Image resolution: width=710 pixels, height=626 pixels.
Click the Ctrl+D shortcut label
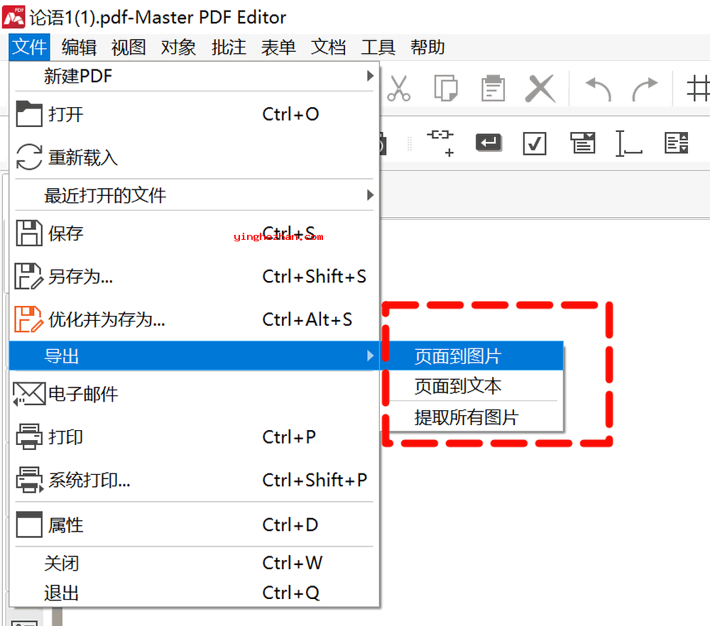[290, 525]
